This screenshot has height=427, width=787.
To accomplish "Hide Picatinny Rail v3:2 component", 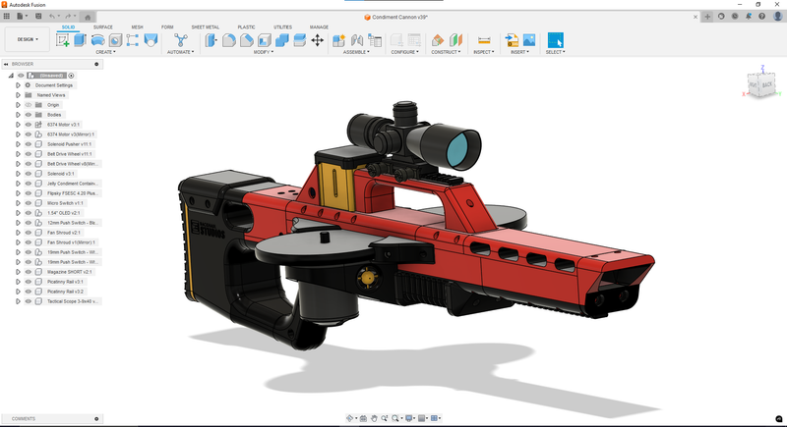I will point(29,292).
